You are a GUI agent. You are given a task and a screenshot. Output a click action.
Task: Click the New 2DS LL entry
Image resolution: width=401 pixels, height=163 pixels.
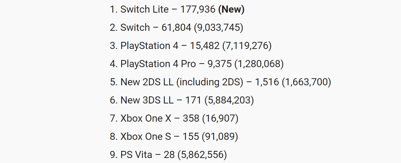click(220, 82)
